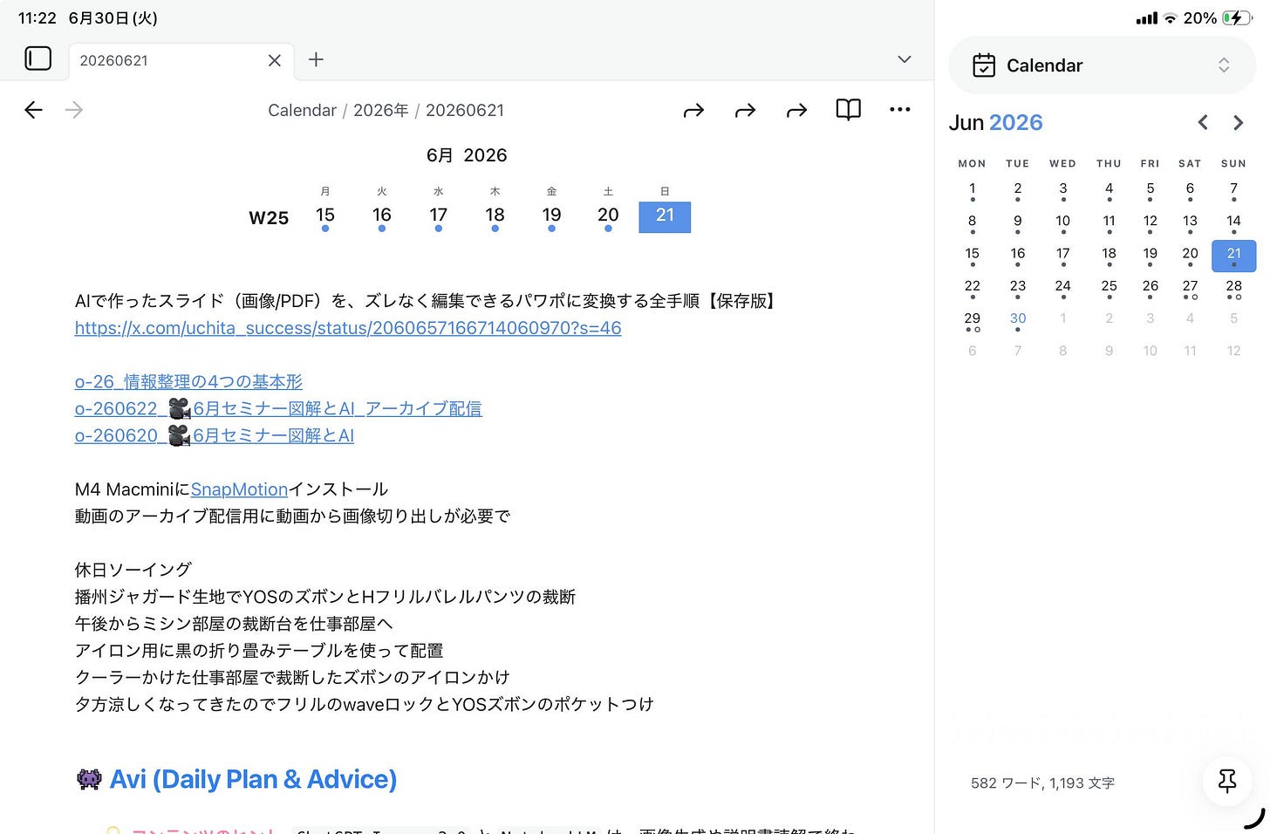
Task: Expand the tab list chevron
Action: [904, 59]
